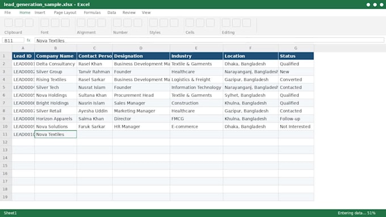Image resolution: width=386 pixels, height=217 pixels.
Task: Click the Entering data 51% status text
Action: [x=356, y=213]
